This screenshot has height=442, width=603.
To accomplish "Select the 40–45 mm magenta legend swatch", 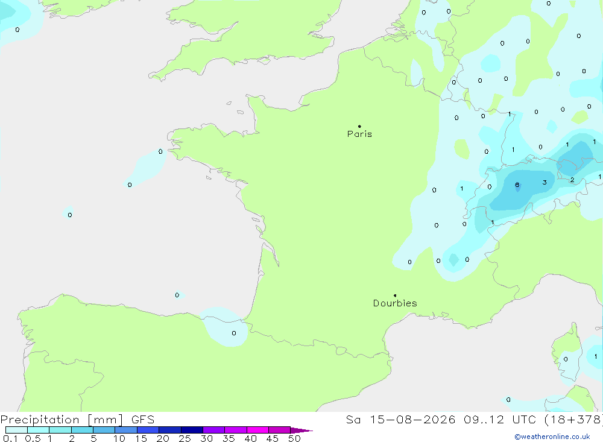I will pyautogui.click(x=257, y=430).
